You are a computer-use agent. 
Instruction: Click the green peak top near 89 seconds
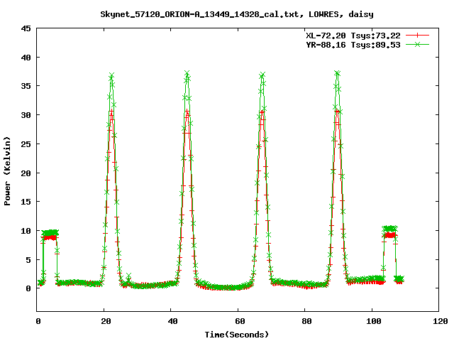click(337, 73)
